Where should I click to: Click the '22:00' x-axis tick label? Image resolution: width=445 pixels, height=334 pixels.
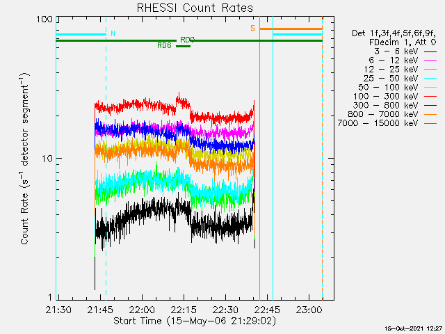click(x=142, y=310)
